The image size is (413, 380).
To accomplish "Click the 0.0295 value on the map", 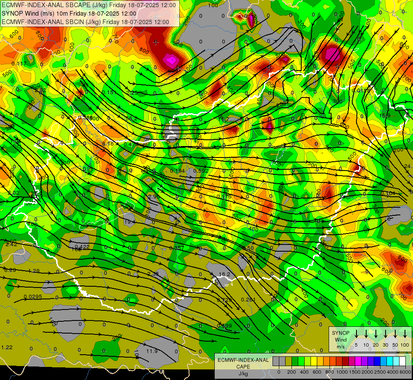I will [x=33, y=297].
